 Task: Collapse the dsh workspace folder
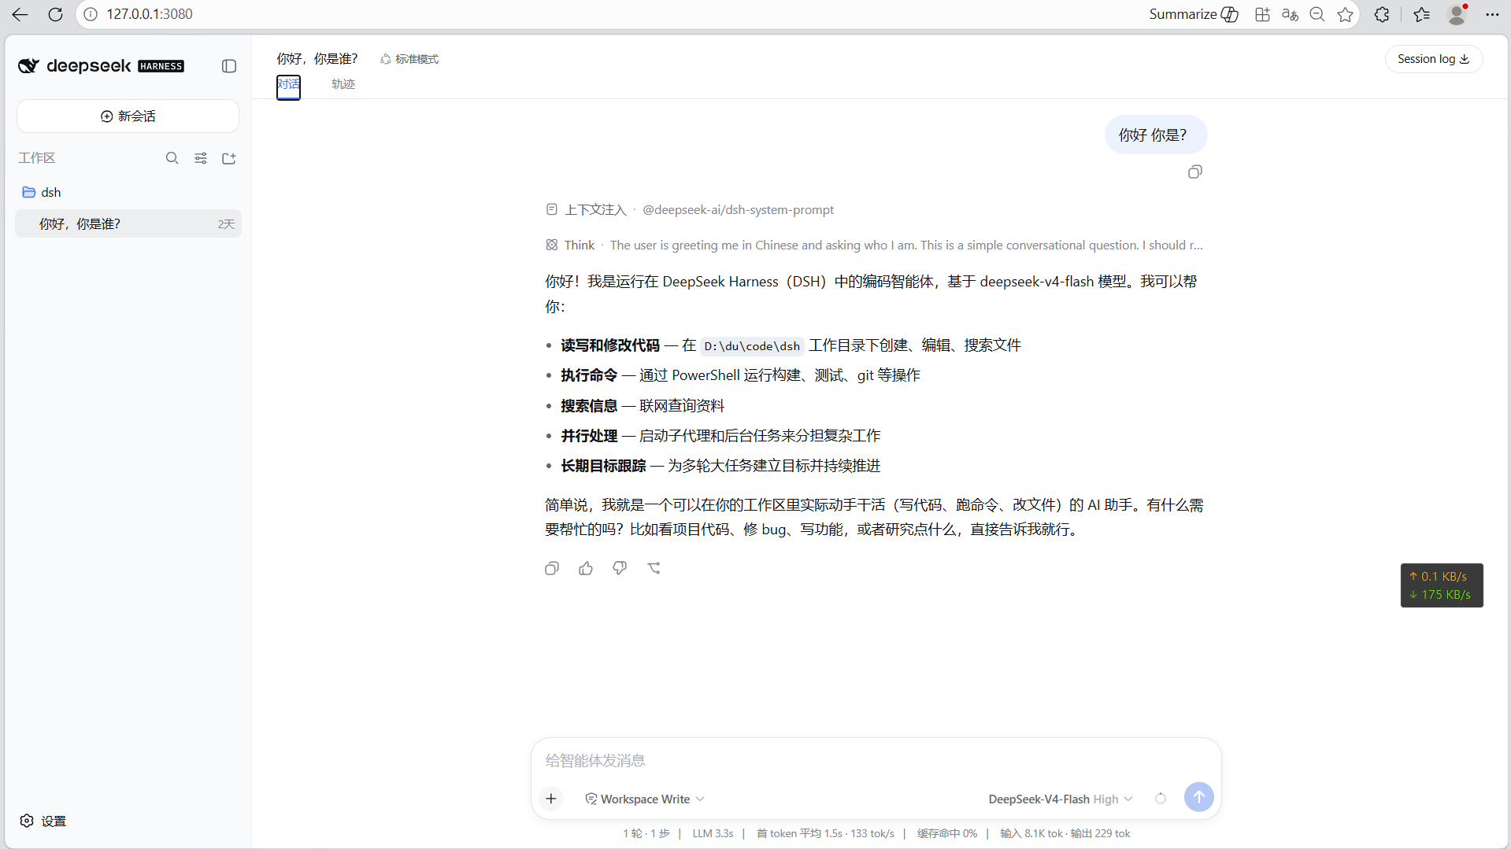41,193
